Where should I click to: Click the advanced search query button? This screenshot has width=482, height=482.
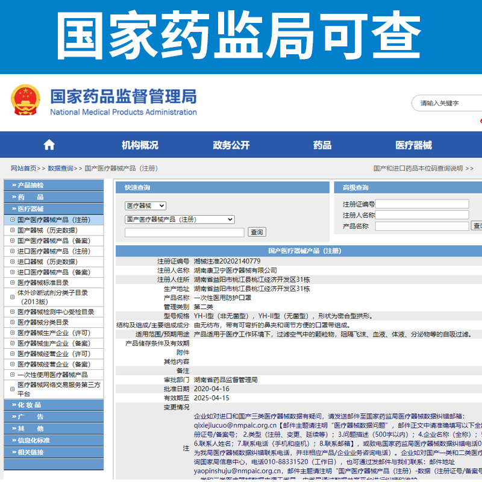(477, 225)
